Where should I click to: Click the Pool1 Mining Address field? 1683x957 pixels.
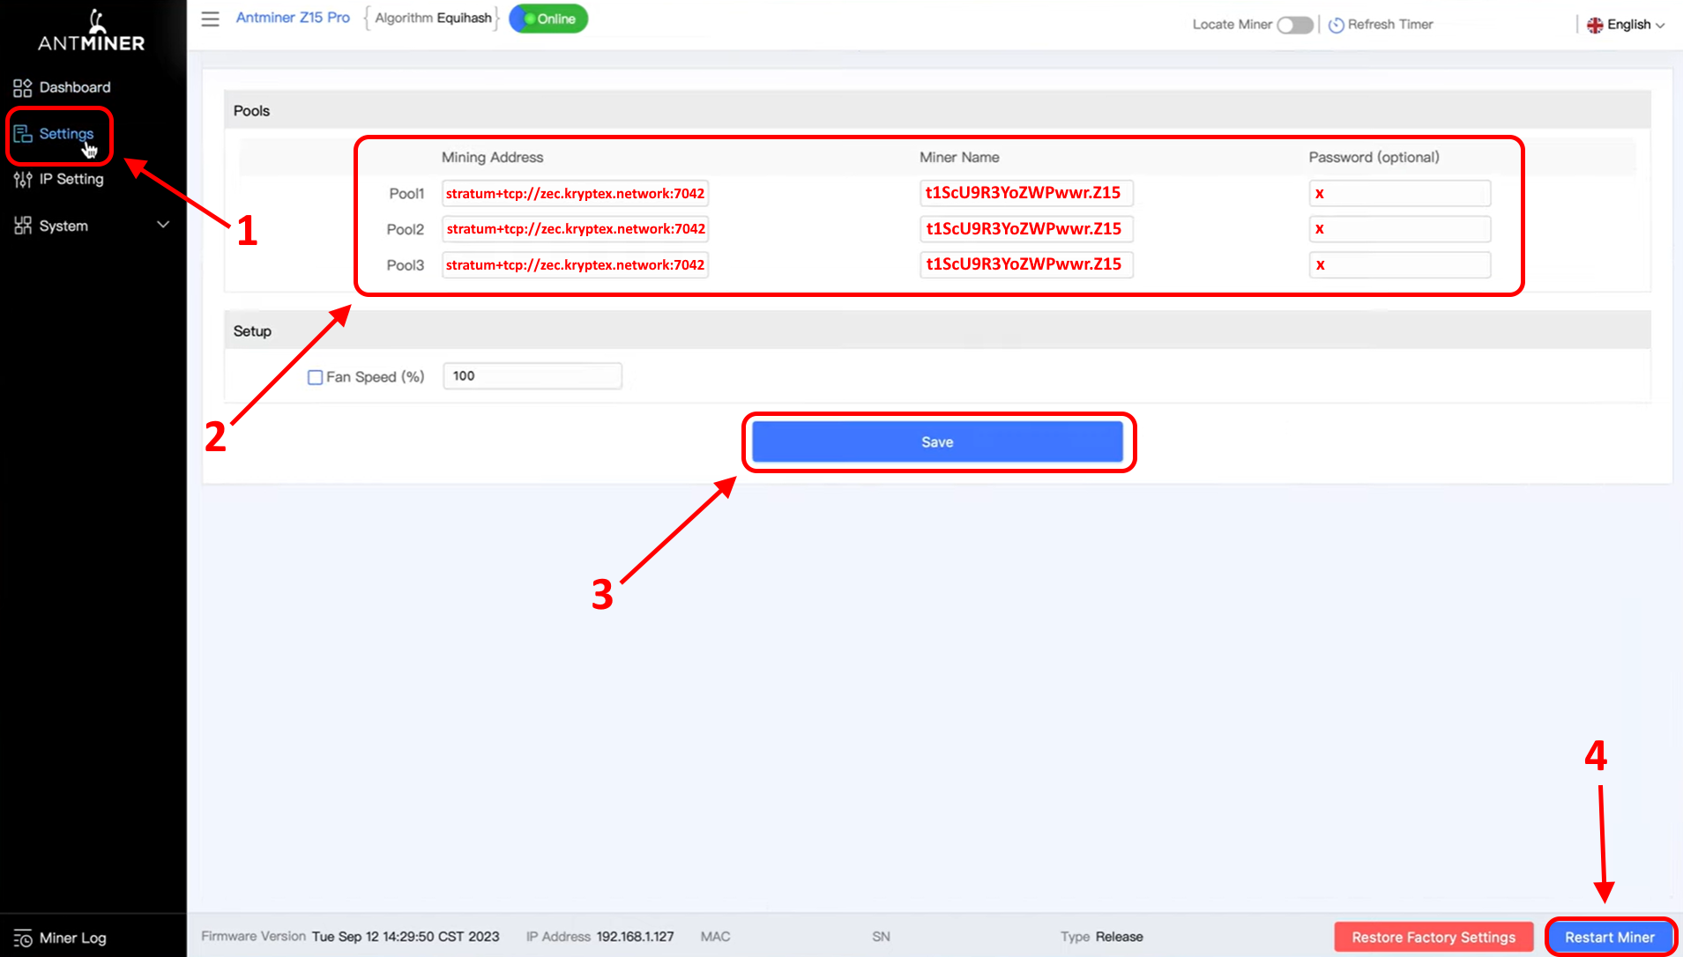coord(575,193)
